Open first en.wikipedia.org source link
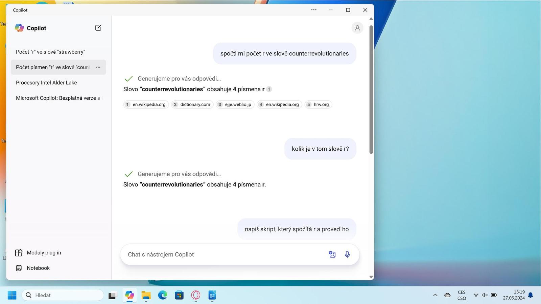 [146, 104]
